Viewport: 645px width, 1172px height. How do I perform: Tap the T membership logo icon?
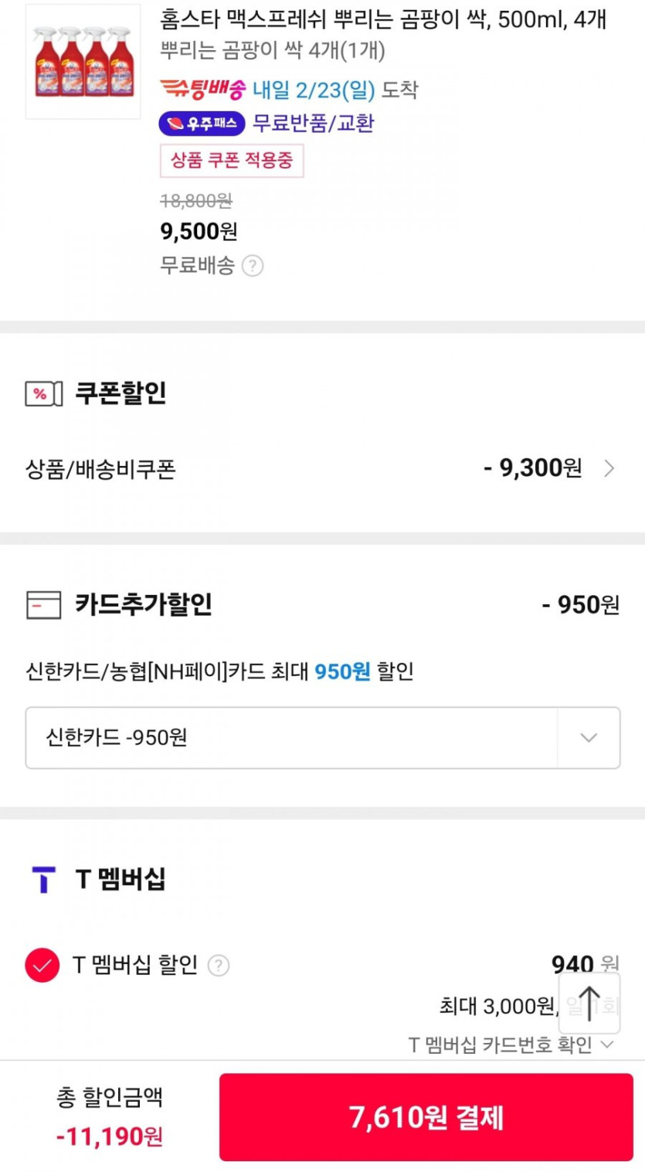43,879
